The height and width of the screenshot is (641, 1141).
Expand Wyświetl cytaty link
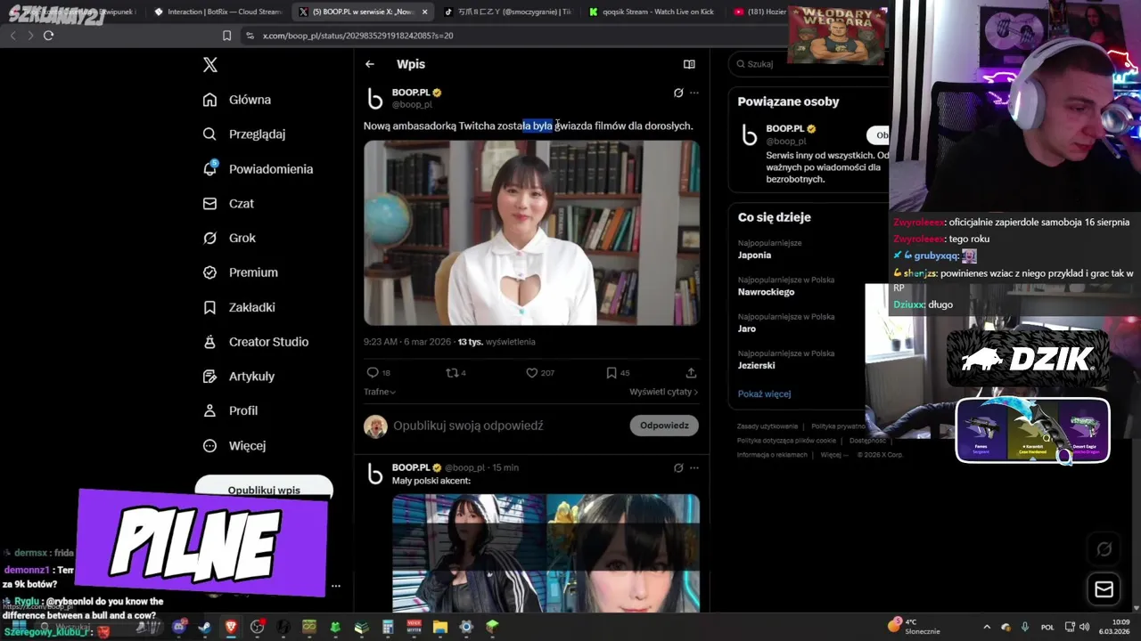click(663, 392)
